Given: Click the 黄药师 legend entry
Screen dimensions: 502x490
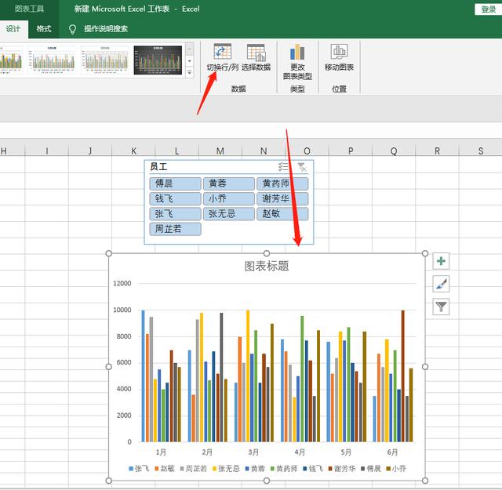Looking at the screenshot, I should click(x=284, y=469).
